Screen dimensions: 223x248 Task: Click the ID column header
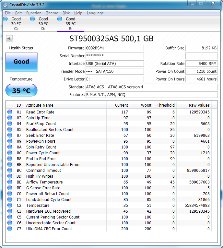pos(19,105)
